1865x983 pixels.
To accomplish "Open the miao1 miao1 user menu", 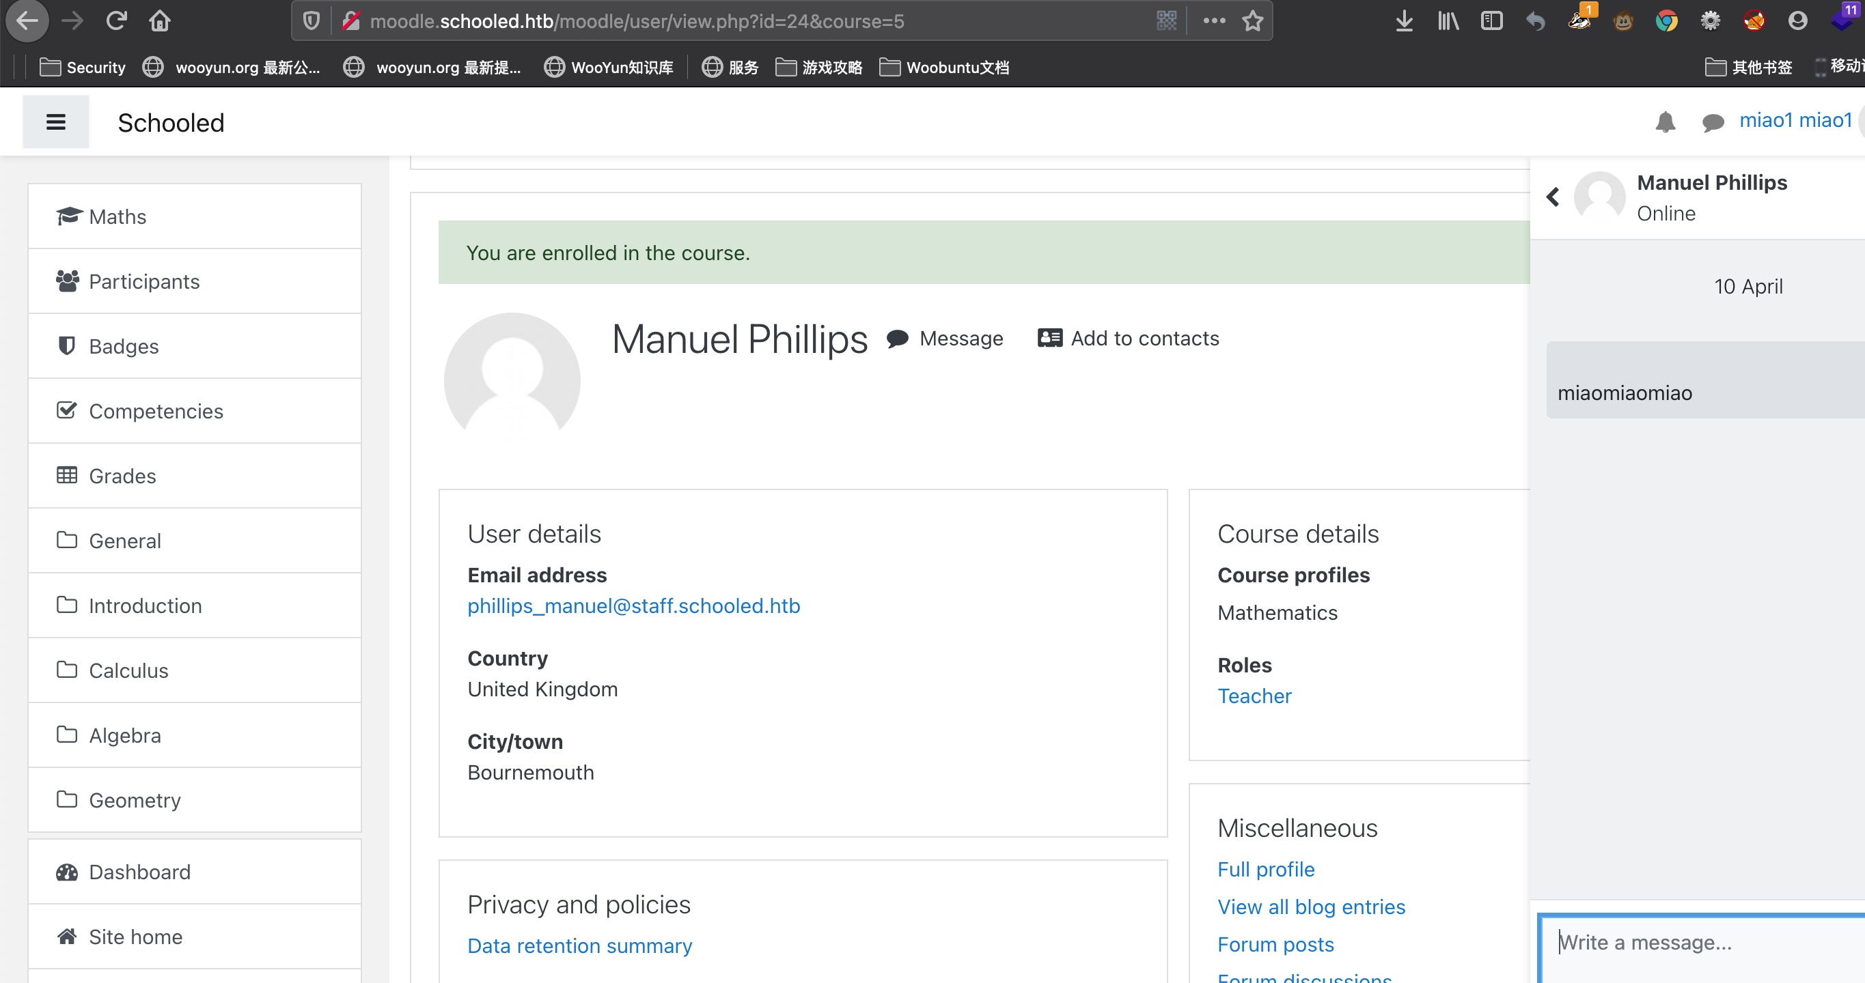I will [1795, 120].
